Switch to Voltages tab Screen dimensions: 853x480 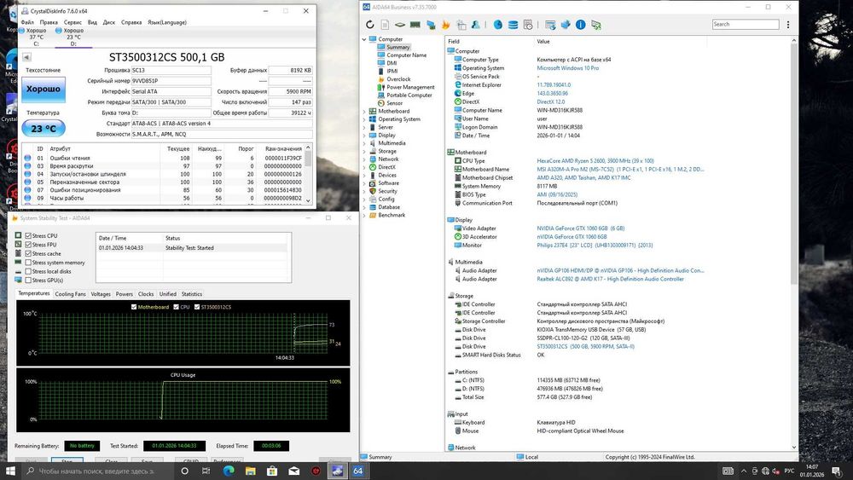(101, 294)
